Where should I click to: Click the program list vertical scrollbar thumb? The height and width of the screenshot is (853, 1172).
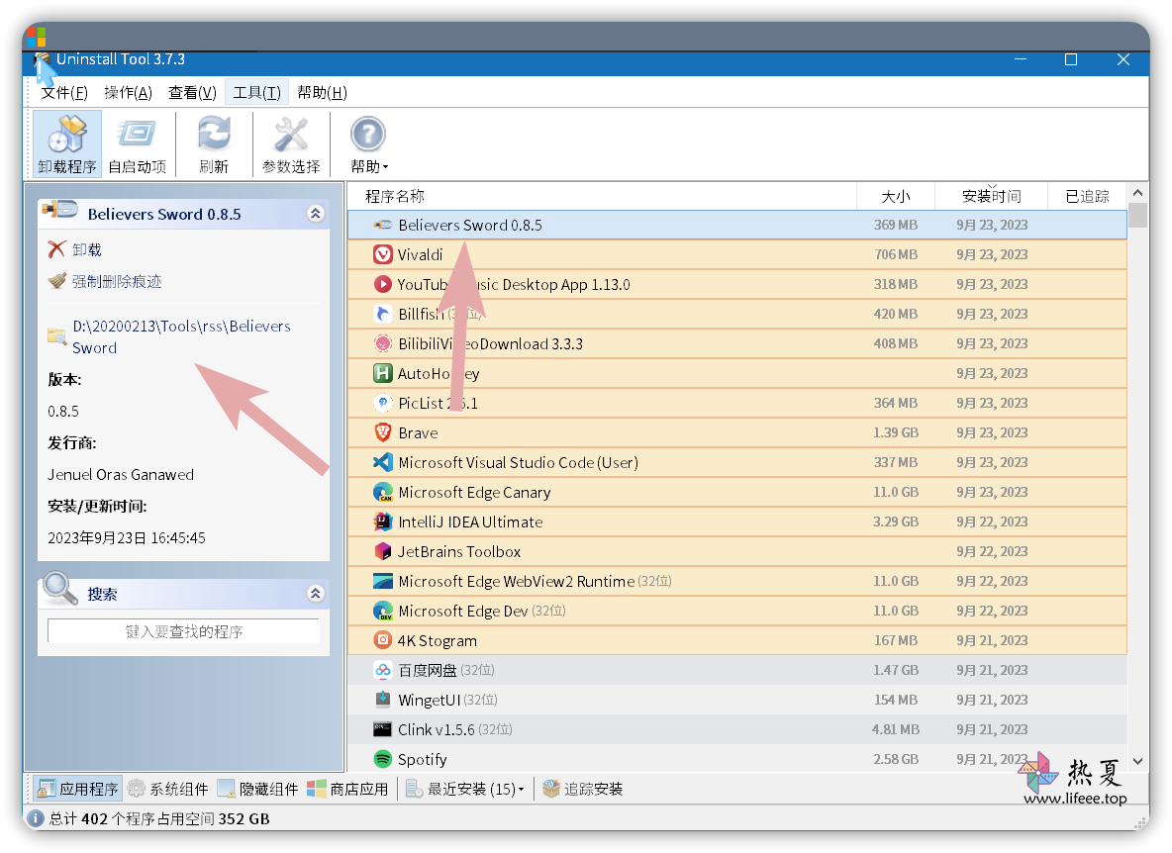[1137, 215]
